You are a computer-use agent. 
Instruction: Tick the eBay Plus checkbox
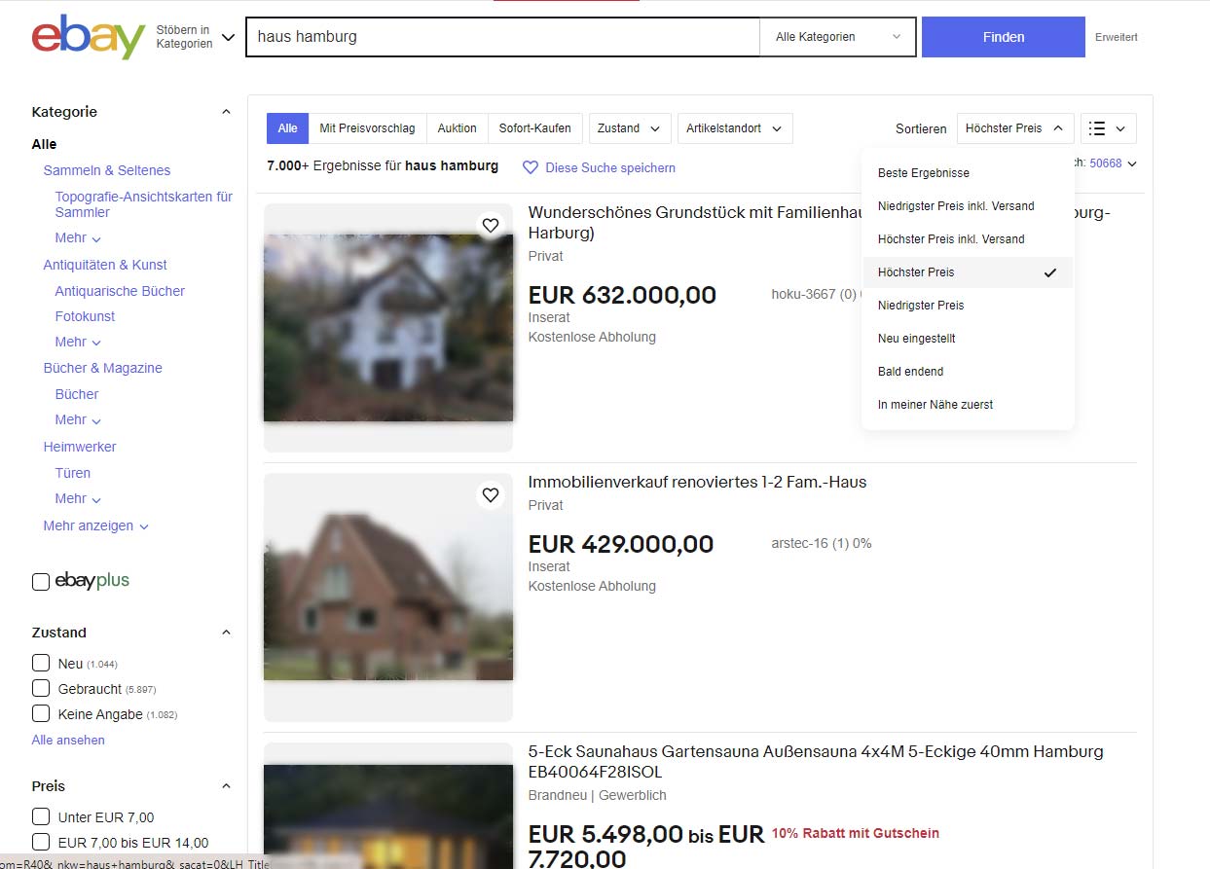[41, 582]
